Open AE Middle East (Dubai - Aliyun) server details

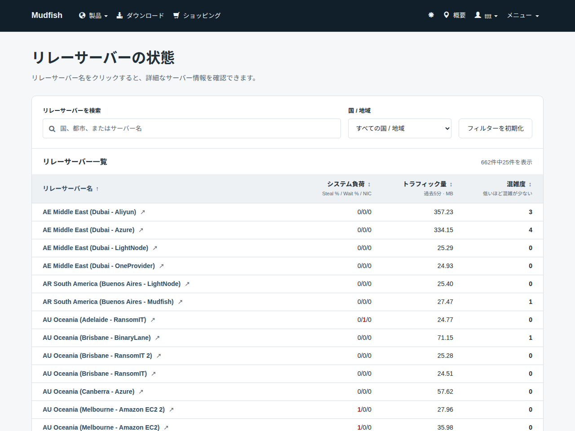[89, 212]
